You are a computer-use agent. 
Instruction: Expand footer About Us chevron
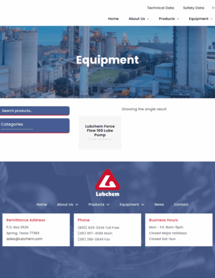(77, 205)
